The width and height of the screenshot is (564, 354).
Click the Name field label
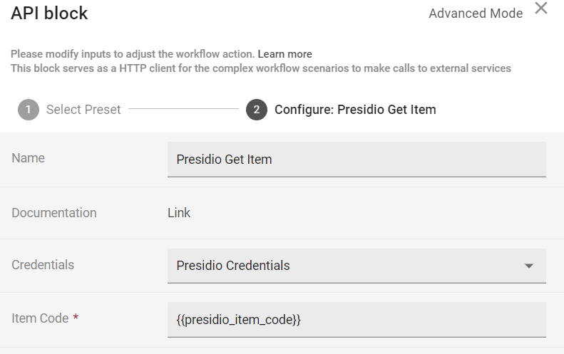pos(28,158)
